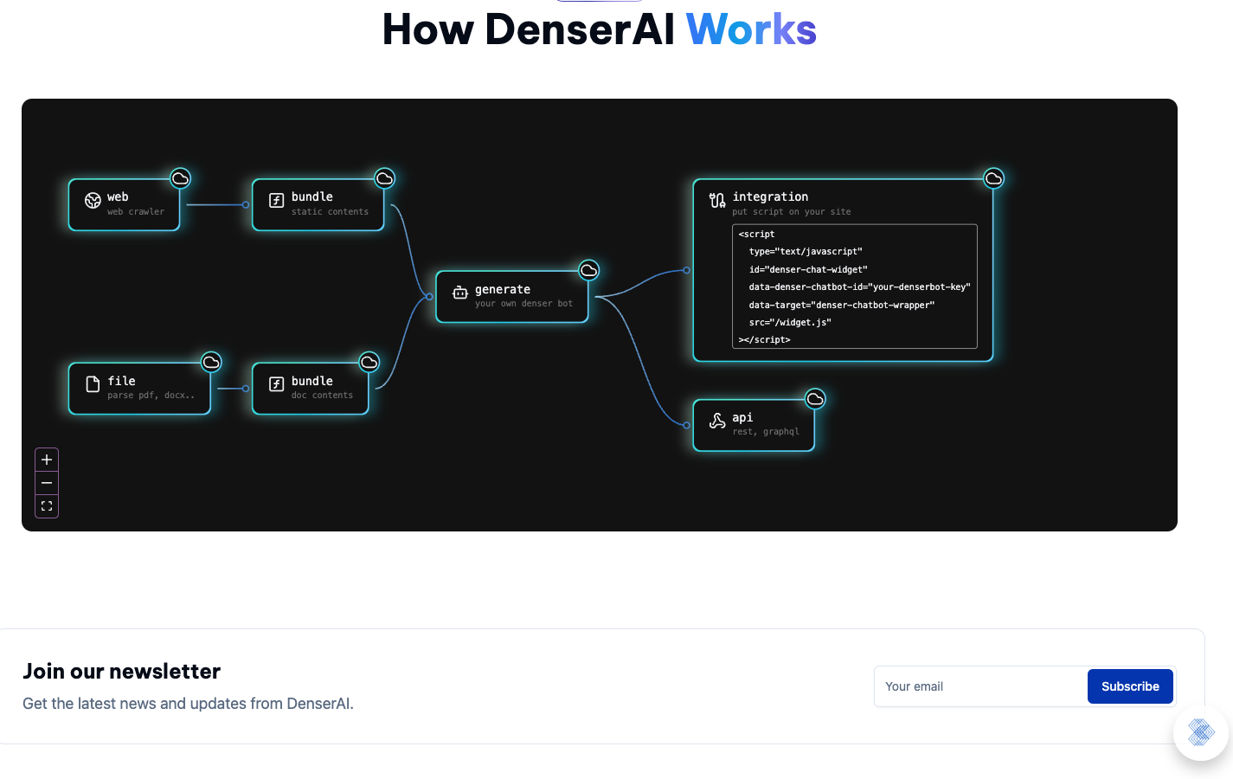
Task: Select the function icon on the static contents bundle
Action: (276, 200)
